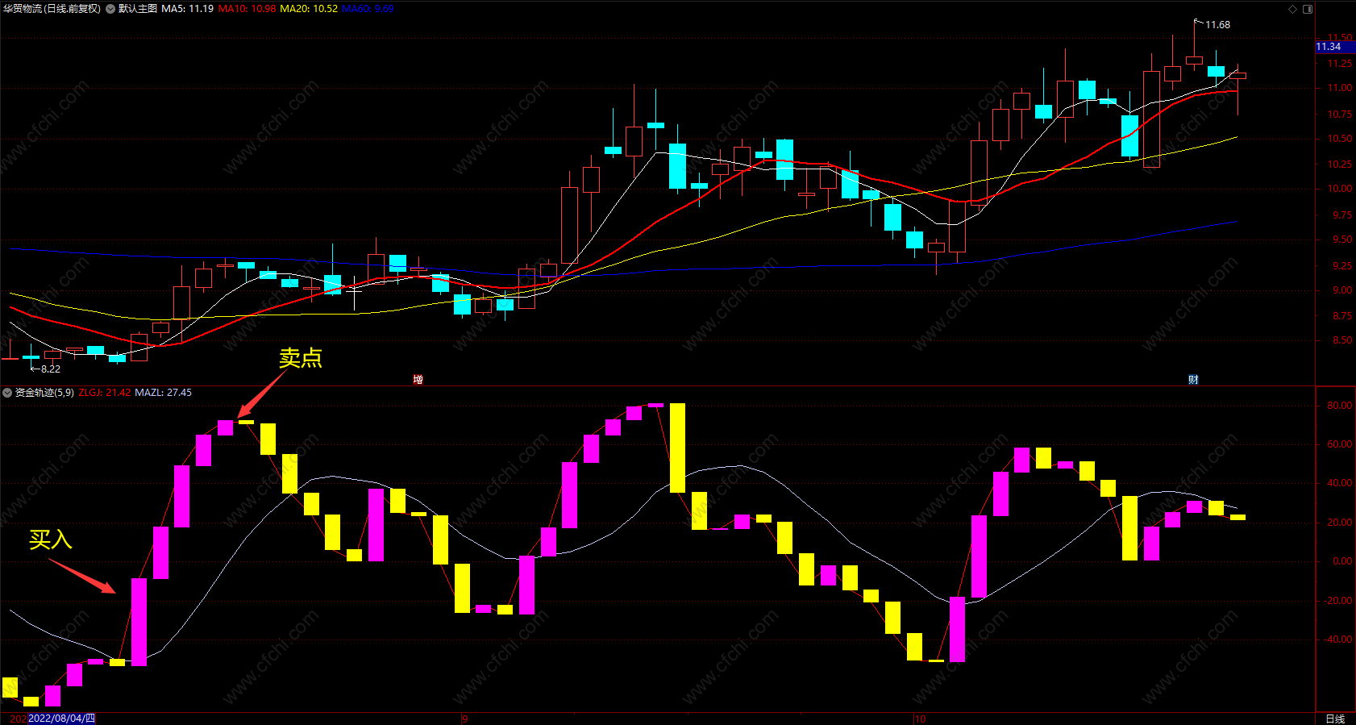
Task: Toggle the side panel layout icon
Action: pos(1308,9)
